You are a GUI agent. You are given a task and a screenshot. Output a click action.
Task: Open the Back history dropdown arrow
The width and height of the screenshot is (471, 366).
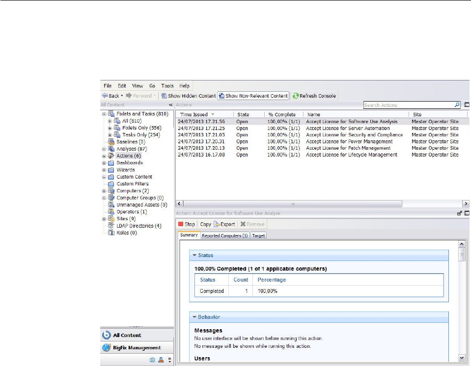(x=122, y=96)
